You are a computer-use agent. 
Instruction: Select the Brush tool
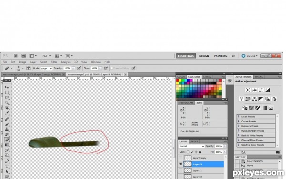(x=7, y=124)
